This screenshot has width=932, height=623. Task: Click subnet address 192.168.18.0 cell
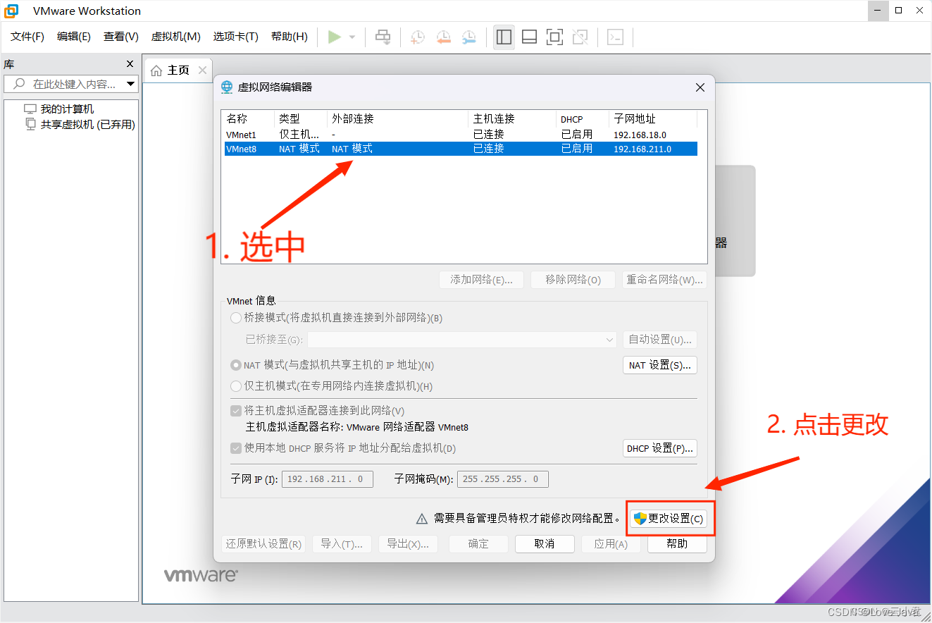[640, 135]
